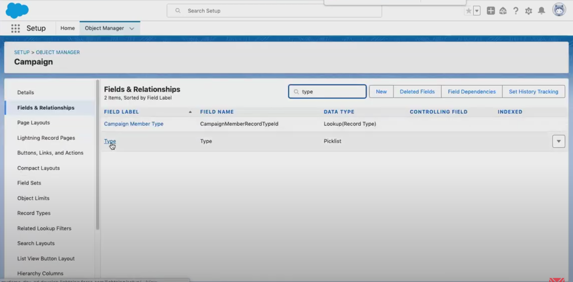Click the INDEXED column header
Screen dimensions: 573x282
(510, 112)
